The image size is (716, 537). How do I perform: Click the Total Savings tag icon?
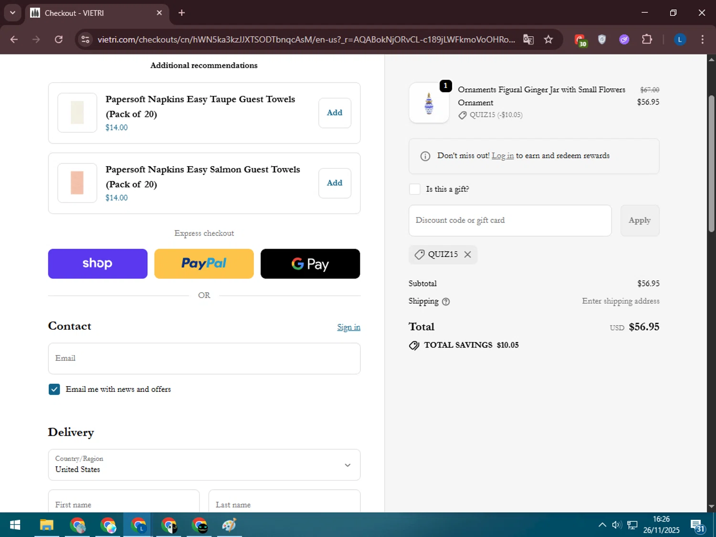tap(414, 345)
